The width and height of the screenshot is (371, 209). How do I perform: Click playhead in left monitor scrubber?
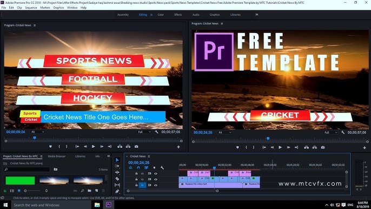[35, 138]
